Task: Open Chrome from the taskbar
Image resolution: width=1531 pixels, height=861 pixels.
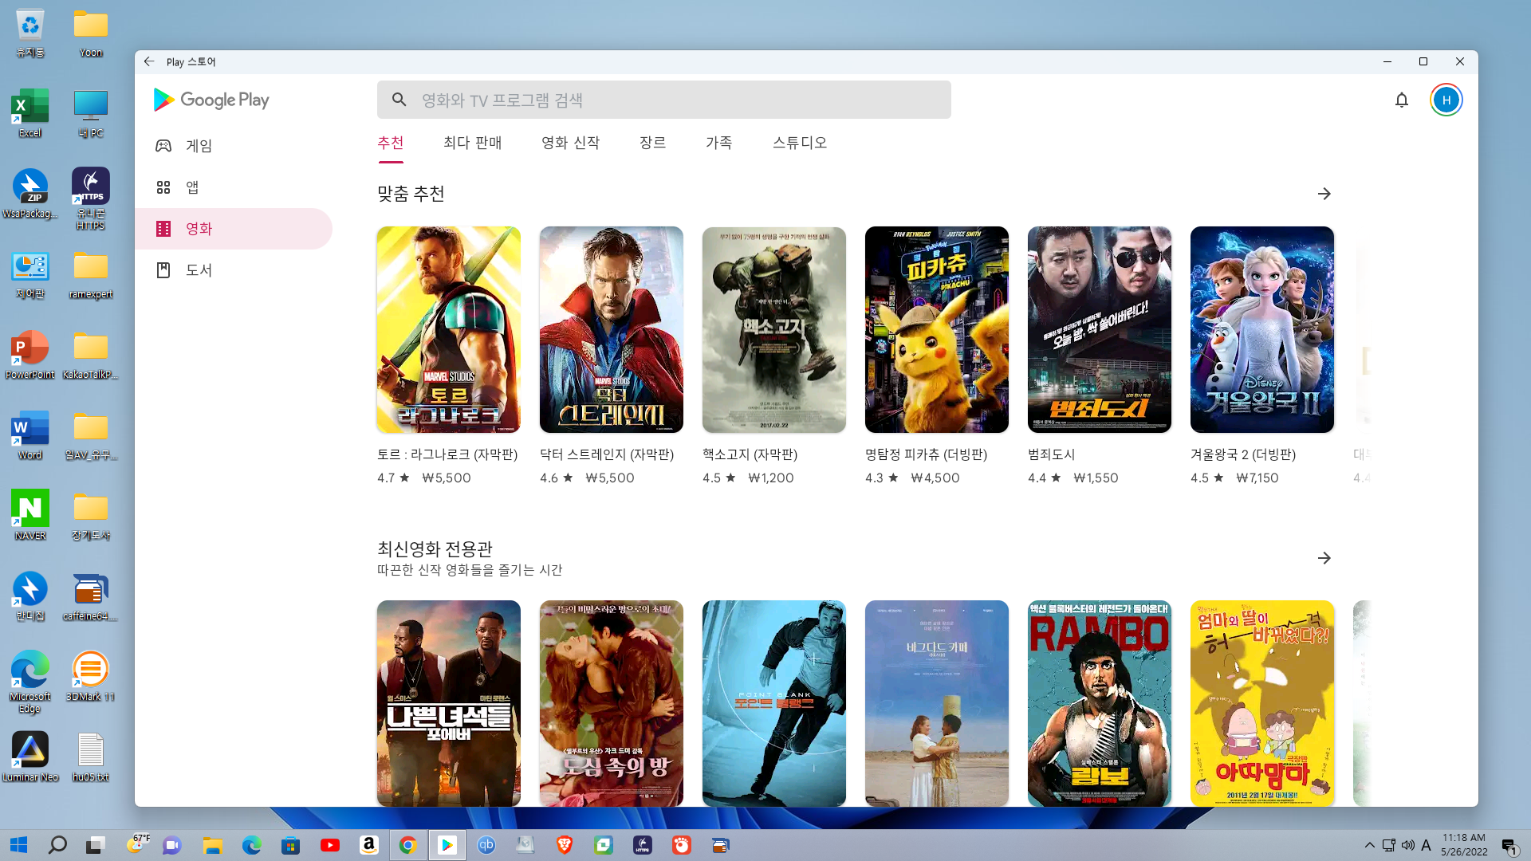Action: coord(407,845)
